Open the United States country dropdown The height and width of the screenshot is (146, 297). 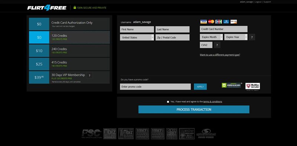click(137, 38)
